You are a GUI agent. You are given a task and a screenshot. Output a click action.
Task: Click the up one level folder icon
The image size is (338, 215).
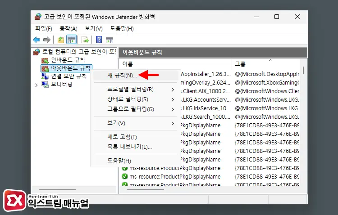tap(61, 40)
